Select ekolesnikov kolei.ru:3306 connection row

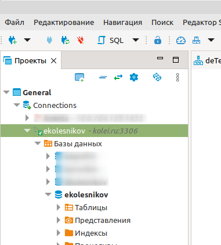[94, 131]
